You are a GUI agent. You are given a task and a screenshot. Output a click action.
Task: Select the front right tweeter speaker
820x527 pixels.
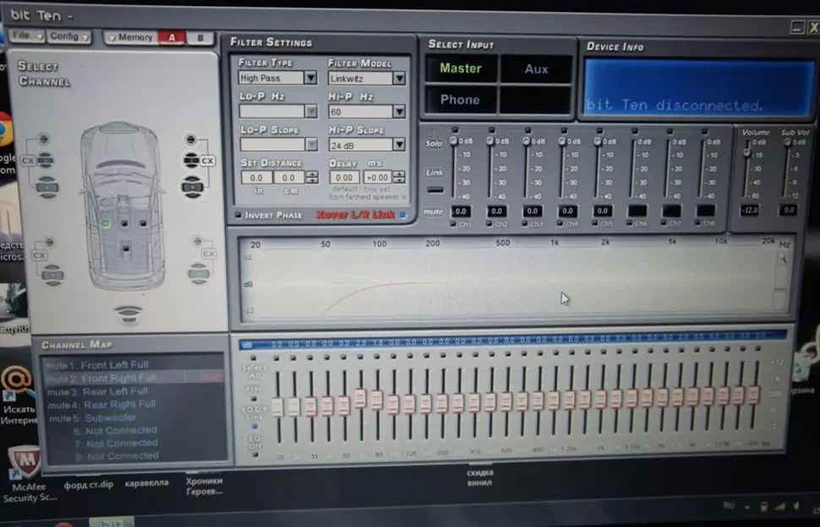190,140
